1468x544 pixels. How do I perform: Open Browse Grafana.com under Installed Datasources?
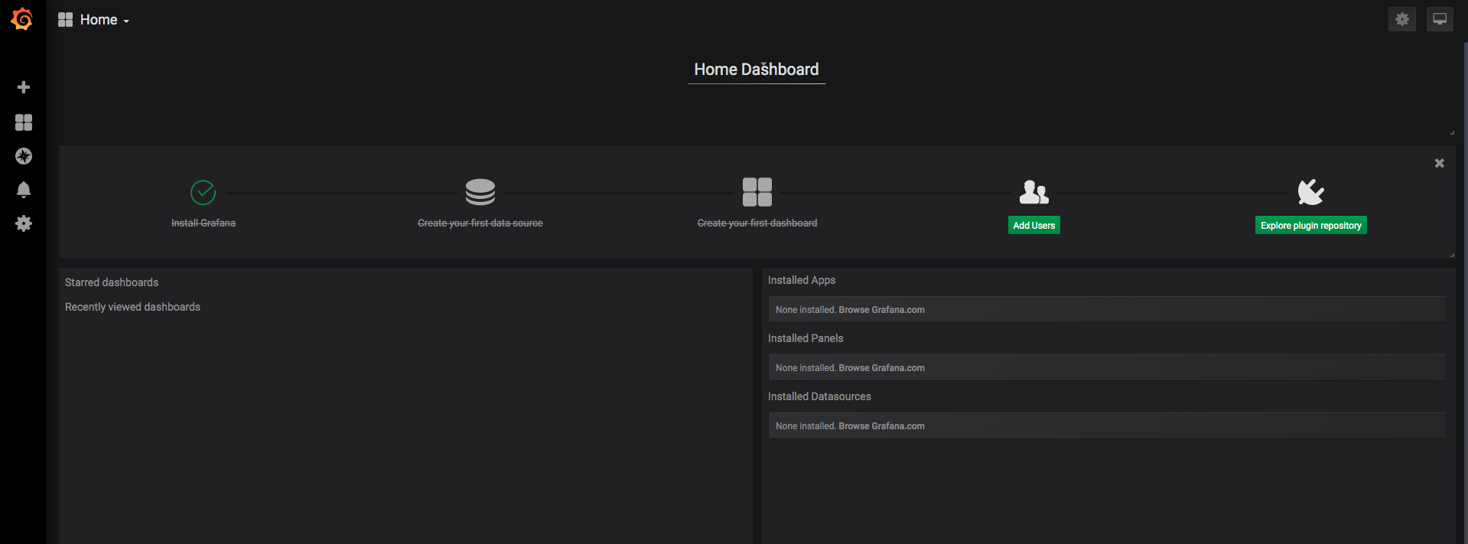coord(881,426)
